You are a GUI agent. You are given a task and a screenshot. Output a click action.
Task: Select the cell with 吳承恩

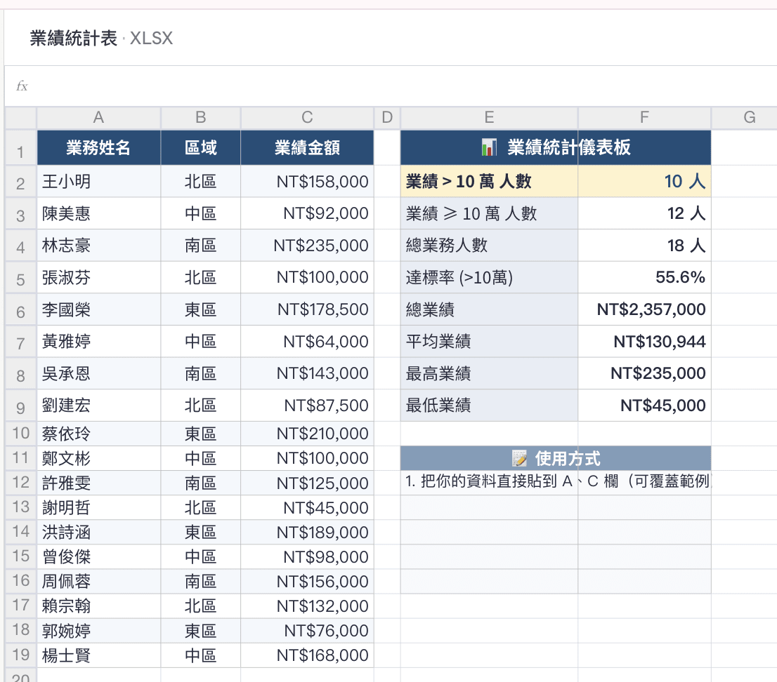tap(98, 373)
